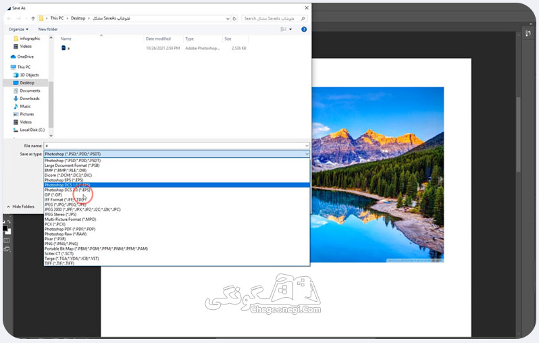Choose TIFF format option

tap(177, 263)
